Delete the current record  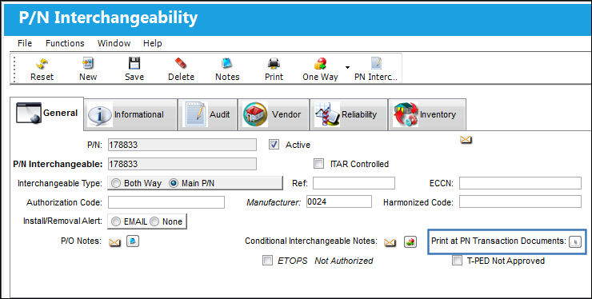pos(181,69)
